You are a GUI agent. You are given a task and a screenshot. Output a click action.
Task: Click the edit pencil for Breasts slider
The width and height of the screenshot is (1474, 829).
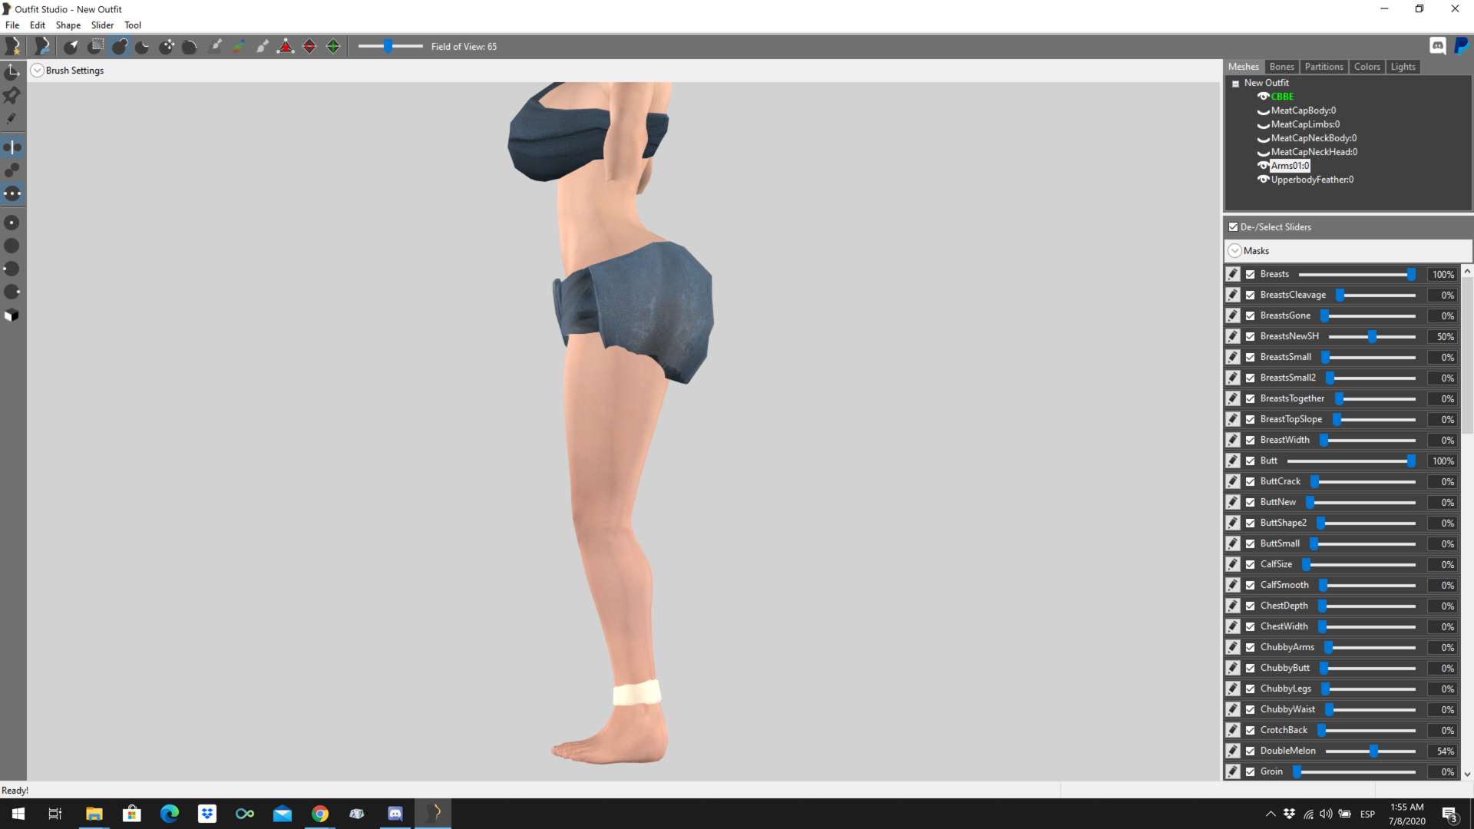click(1233, 274)
